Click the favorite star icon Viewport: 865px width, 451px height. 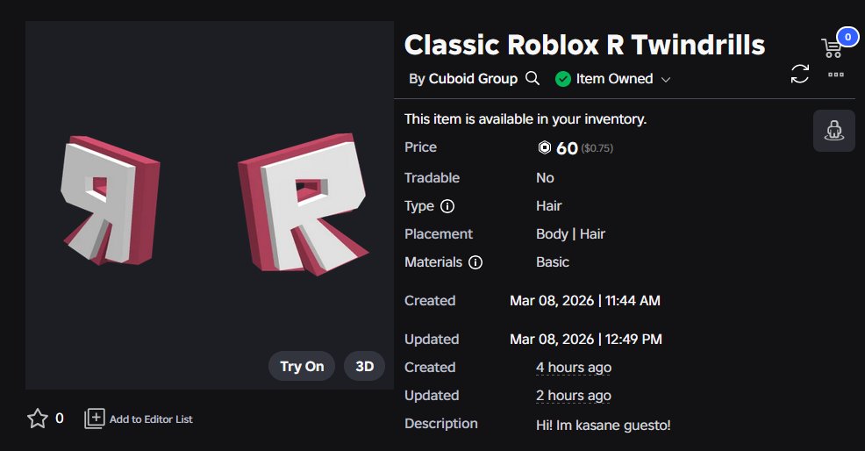38,419
